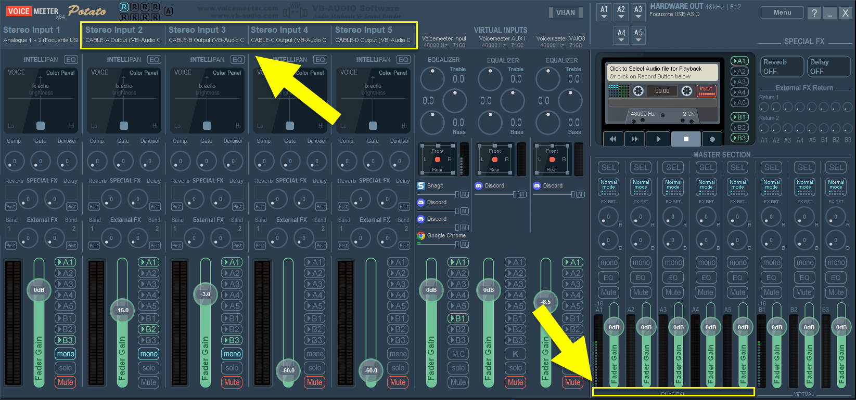Open EQ for Stereo Input 5 Intellipan
Viewport: 856px width, 400px height.
click(403, 60)
